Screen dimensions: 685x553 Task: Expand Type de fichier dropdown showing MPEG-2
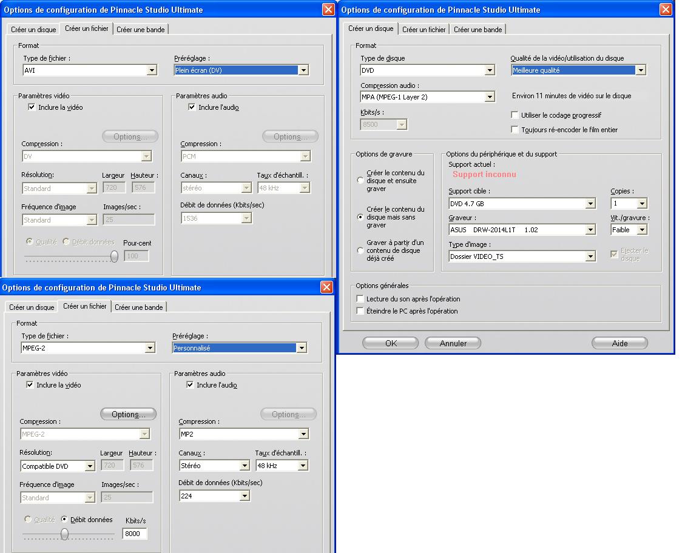(88, 348)
